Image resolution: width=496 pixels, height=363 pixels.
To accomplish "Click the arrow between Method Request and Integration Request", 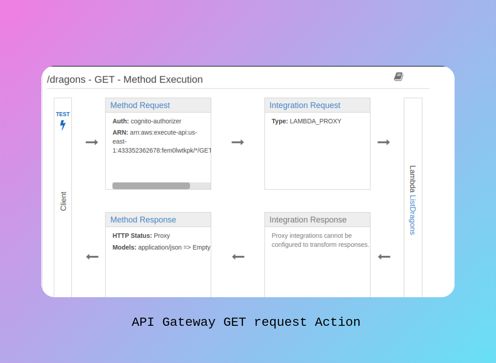I will coord(238,142).
